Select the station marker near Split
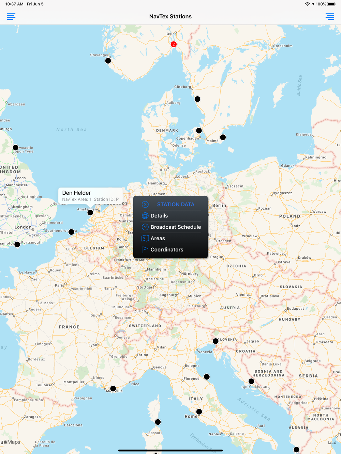 click(x=251, y=381)
